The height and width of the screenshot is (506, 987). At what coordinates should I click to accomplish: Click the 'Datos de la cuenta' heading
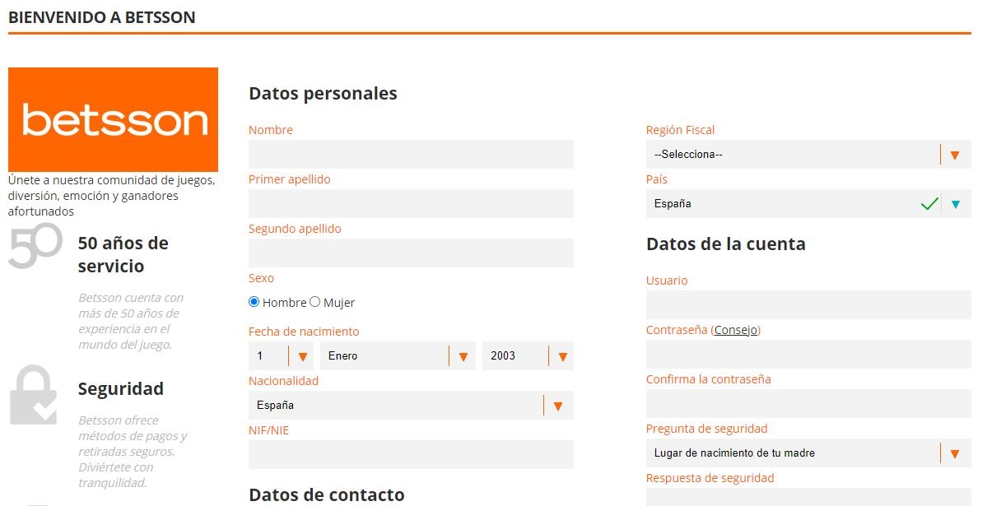coord(726,244)
